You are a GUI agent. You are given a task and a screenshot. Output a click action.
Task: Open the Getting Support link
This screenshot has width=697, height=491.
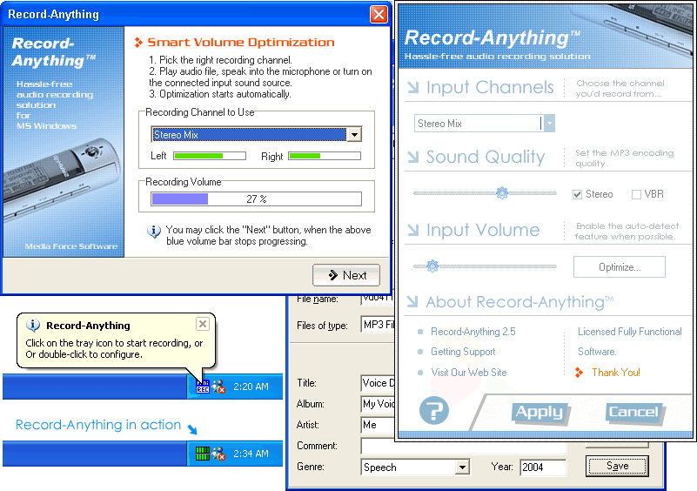point(463,352)
